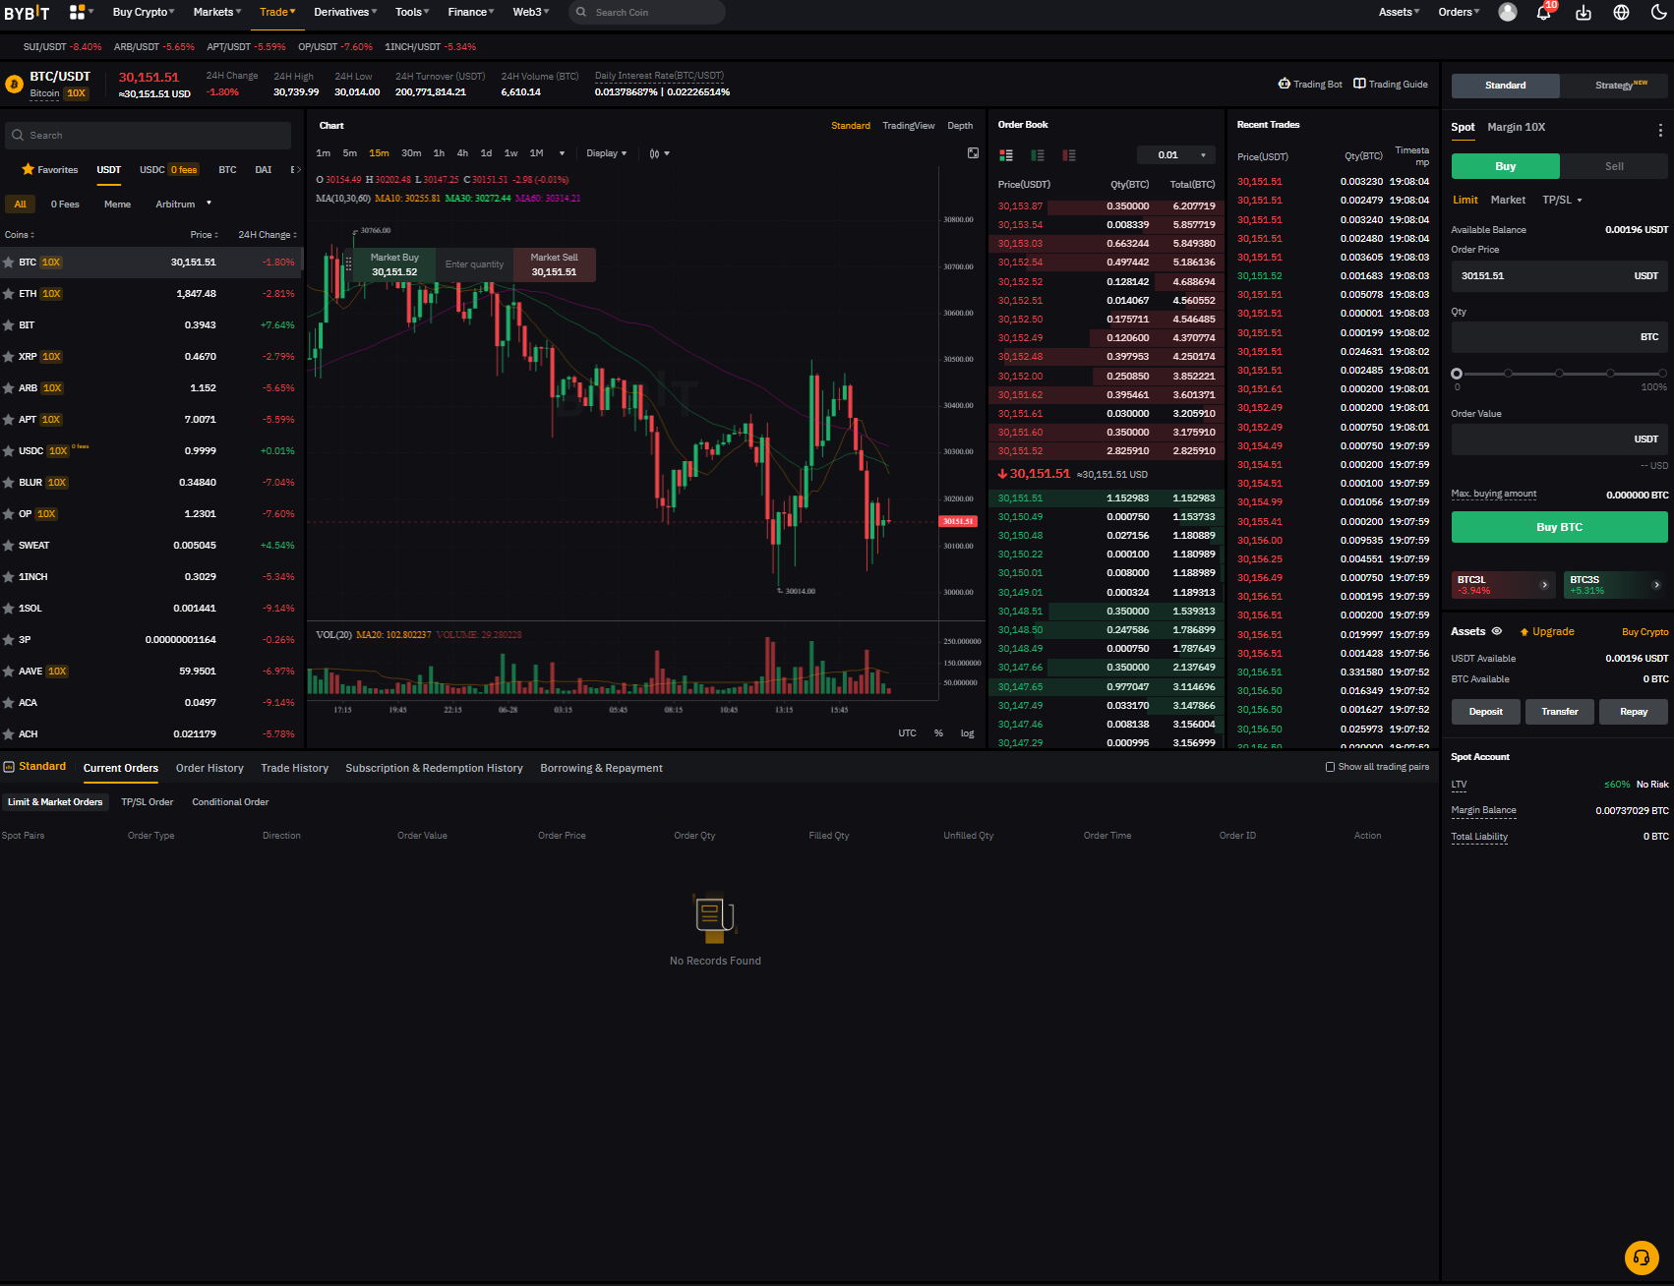Viewport: 1674px width, 1286px height.
Task: Open chart indicator settings icon
Action: pos(659,153)
